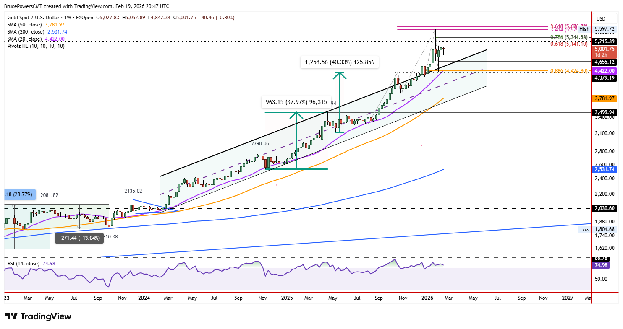Click the high value H5,052.89
Viewport: 623px width, 329px height.
coord(133,18)
